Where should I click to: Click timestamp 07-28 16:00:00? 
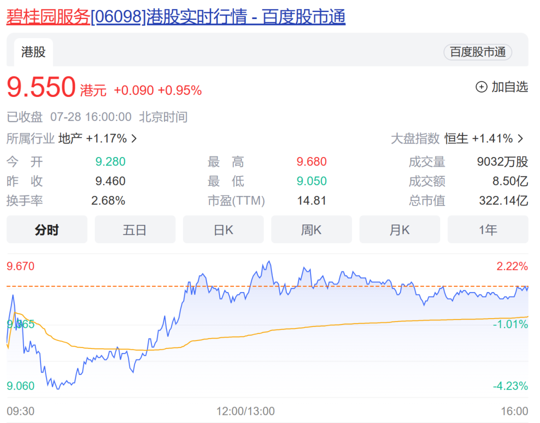[x=91, y=117]
